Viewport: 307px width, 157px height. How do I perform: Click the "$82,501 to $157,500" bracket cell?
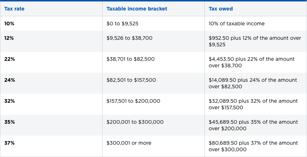pos(131,80)
